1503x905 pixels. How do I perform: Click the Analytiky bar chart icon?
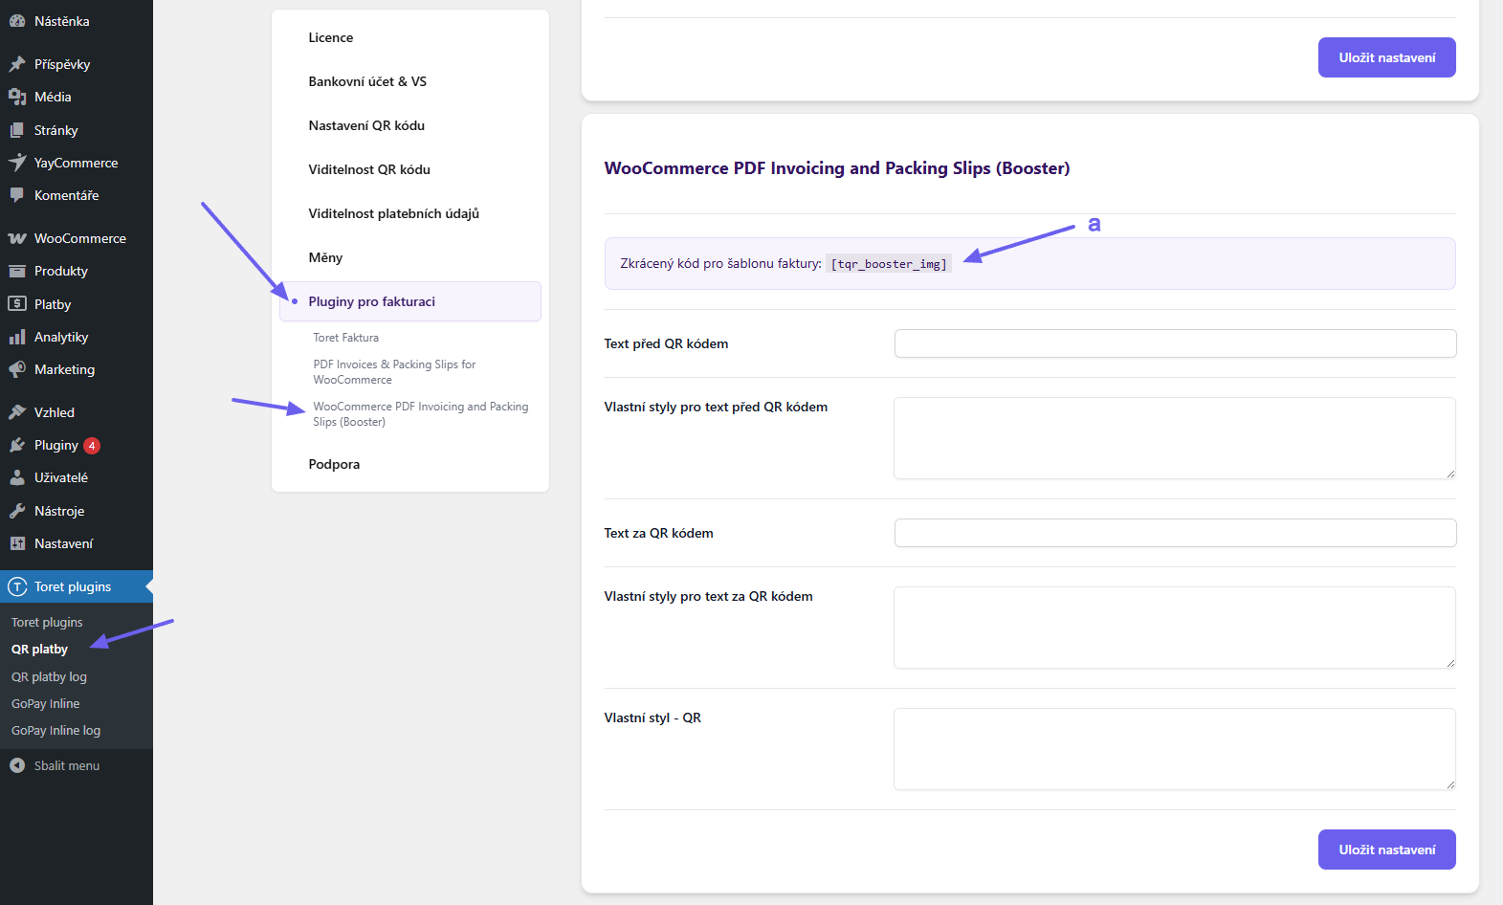point(17,337)
